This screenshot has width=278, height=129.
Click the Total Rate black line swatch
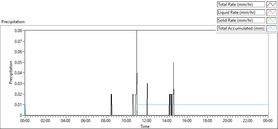pos(271,4)
